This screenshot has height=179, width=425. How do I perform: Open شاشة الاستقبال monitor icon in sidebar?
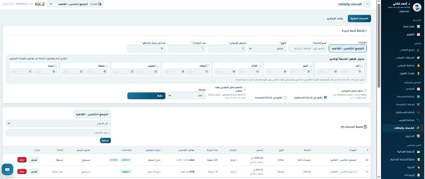418,112
